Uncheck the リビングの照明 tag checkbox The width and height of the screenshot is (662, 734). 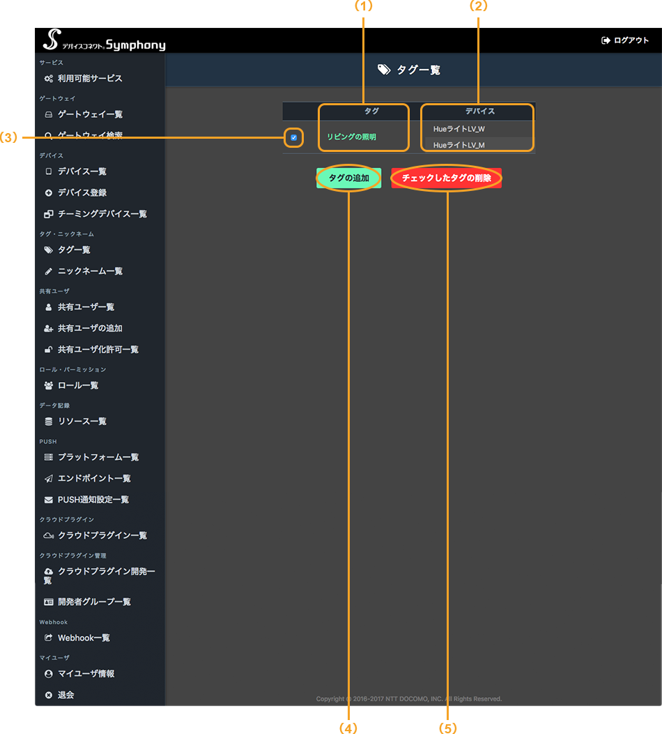tap(294, 137)
